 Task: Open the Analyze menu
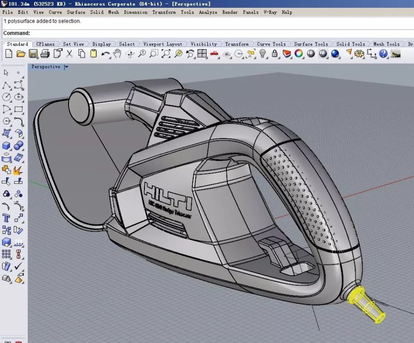click(208, 12)
